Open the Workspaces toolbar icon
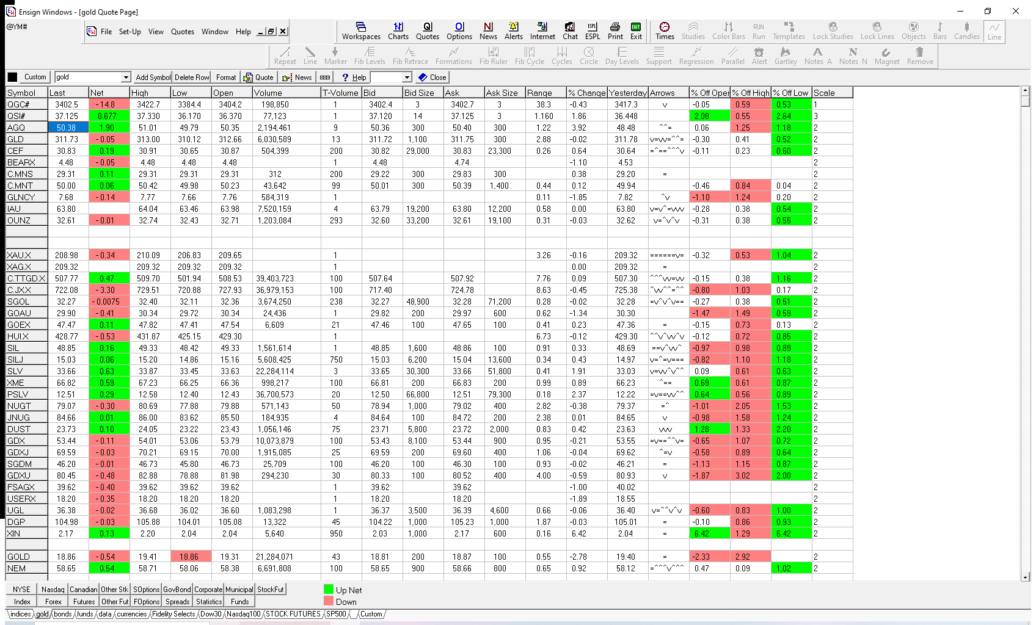This screenshot has width=1036, height=625. point(361,31)
